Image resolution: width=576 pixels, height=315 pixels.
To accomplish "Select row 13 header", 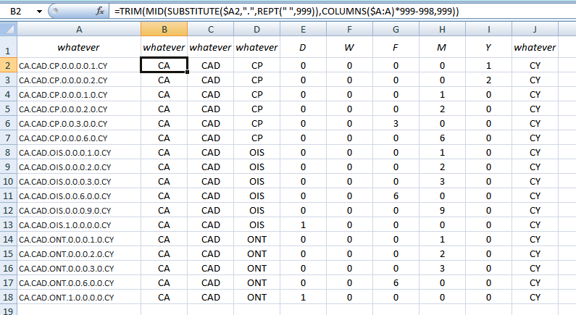I will pyautogui.click(x=8, y=225).
